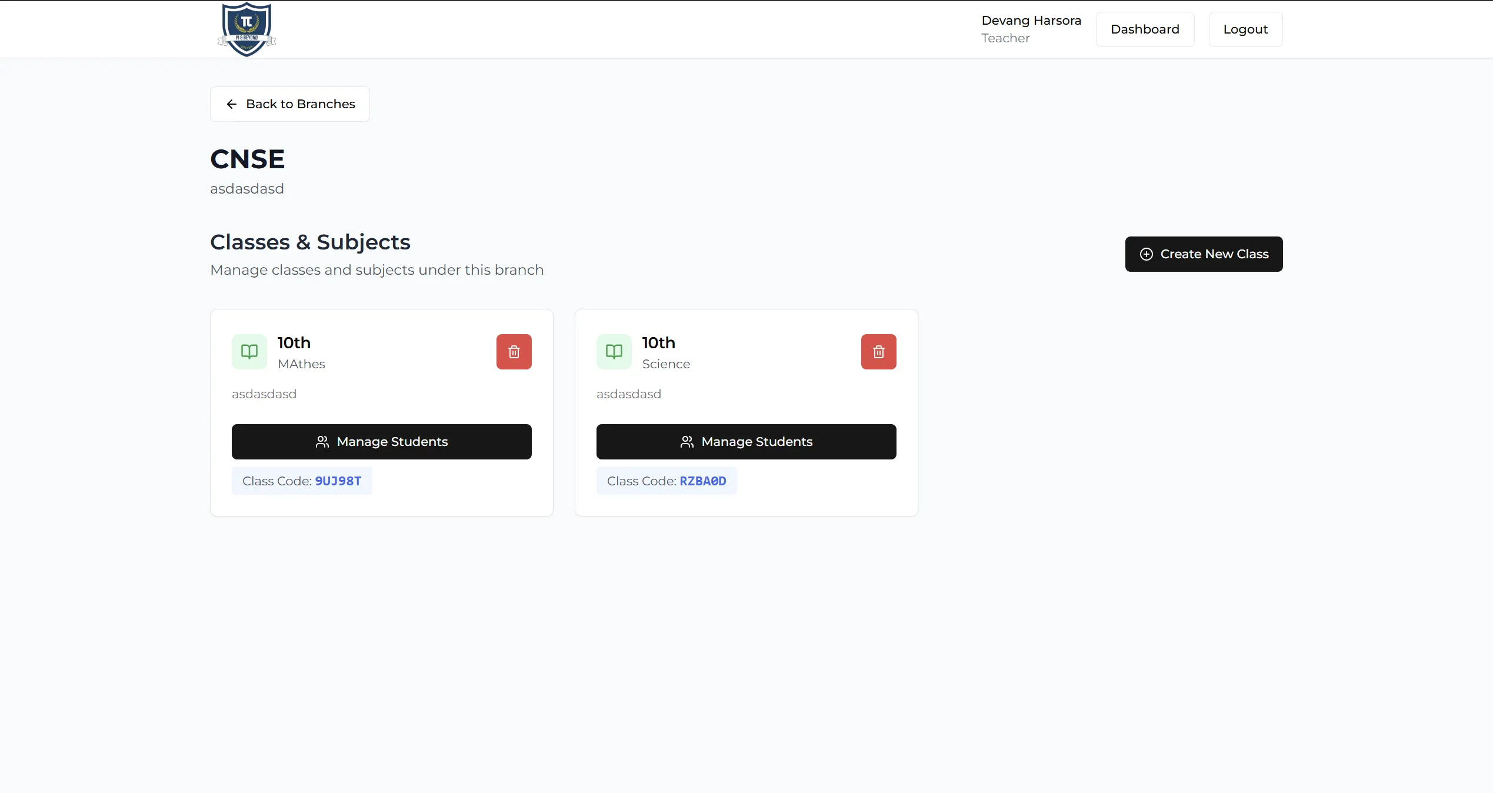Click the Devang Harsora user name
1493x793 pixels.
click(1031, 21)
